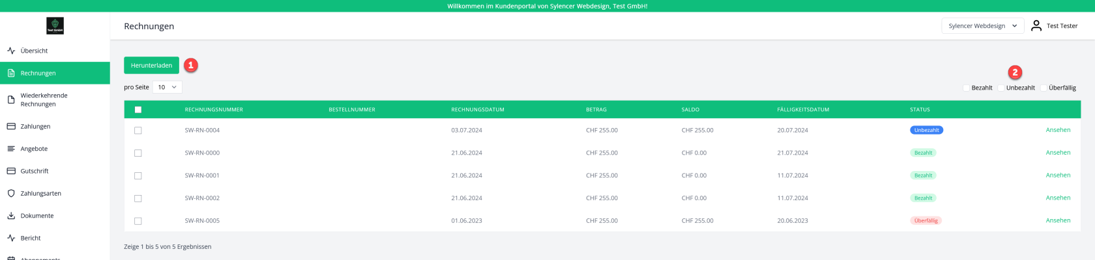Viewport: 1095px width, 260px height.
Task: Toggle the Bezahlt filter checkbox
Action: (x=966, y=88)
